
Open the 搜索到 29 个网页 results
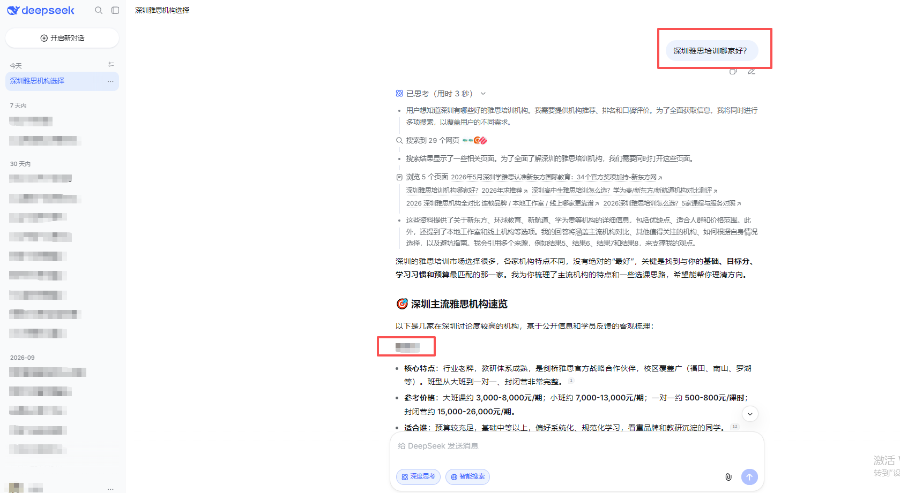point(433,140)
